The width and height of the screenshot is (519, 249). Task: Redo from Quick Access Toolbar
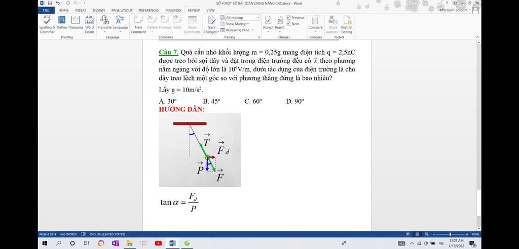click(x=68, y=3)
